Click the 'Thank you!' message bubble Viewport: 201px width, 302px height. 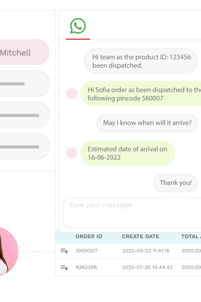(x=176, y=183)
